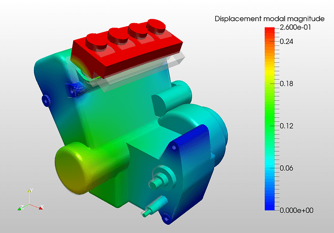334x233 pixels.
Task: Click the Y axis label on the orientation widget
Action: coord(31,190)
